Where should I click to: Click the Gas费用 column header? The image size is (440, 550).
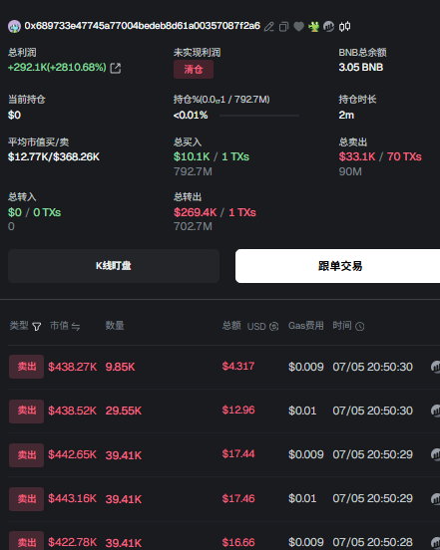(x=306, y=326)
